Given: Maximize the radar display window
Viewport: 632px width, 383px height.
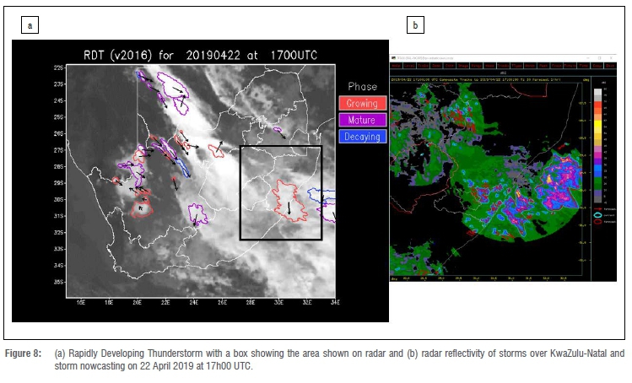Looking at the screenshot, I should [x=599, y=57].
